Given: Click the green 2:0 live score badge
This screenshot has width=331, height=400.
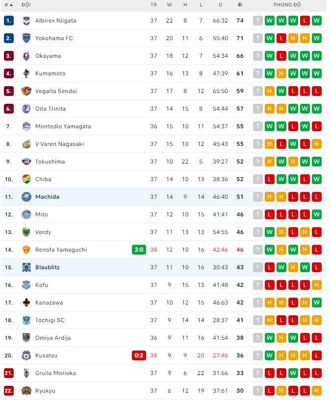Looking at the screenshot, I should point(139,250).
